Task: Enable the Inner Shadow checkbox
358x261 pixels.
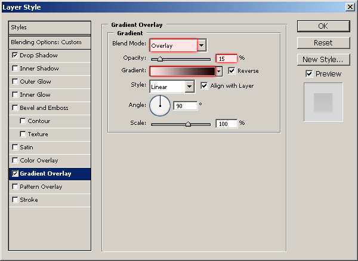Action: 15,69
